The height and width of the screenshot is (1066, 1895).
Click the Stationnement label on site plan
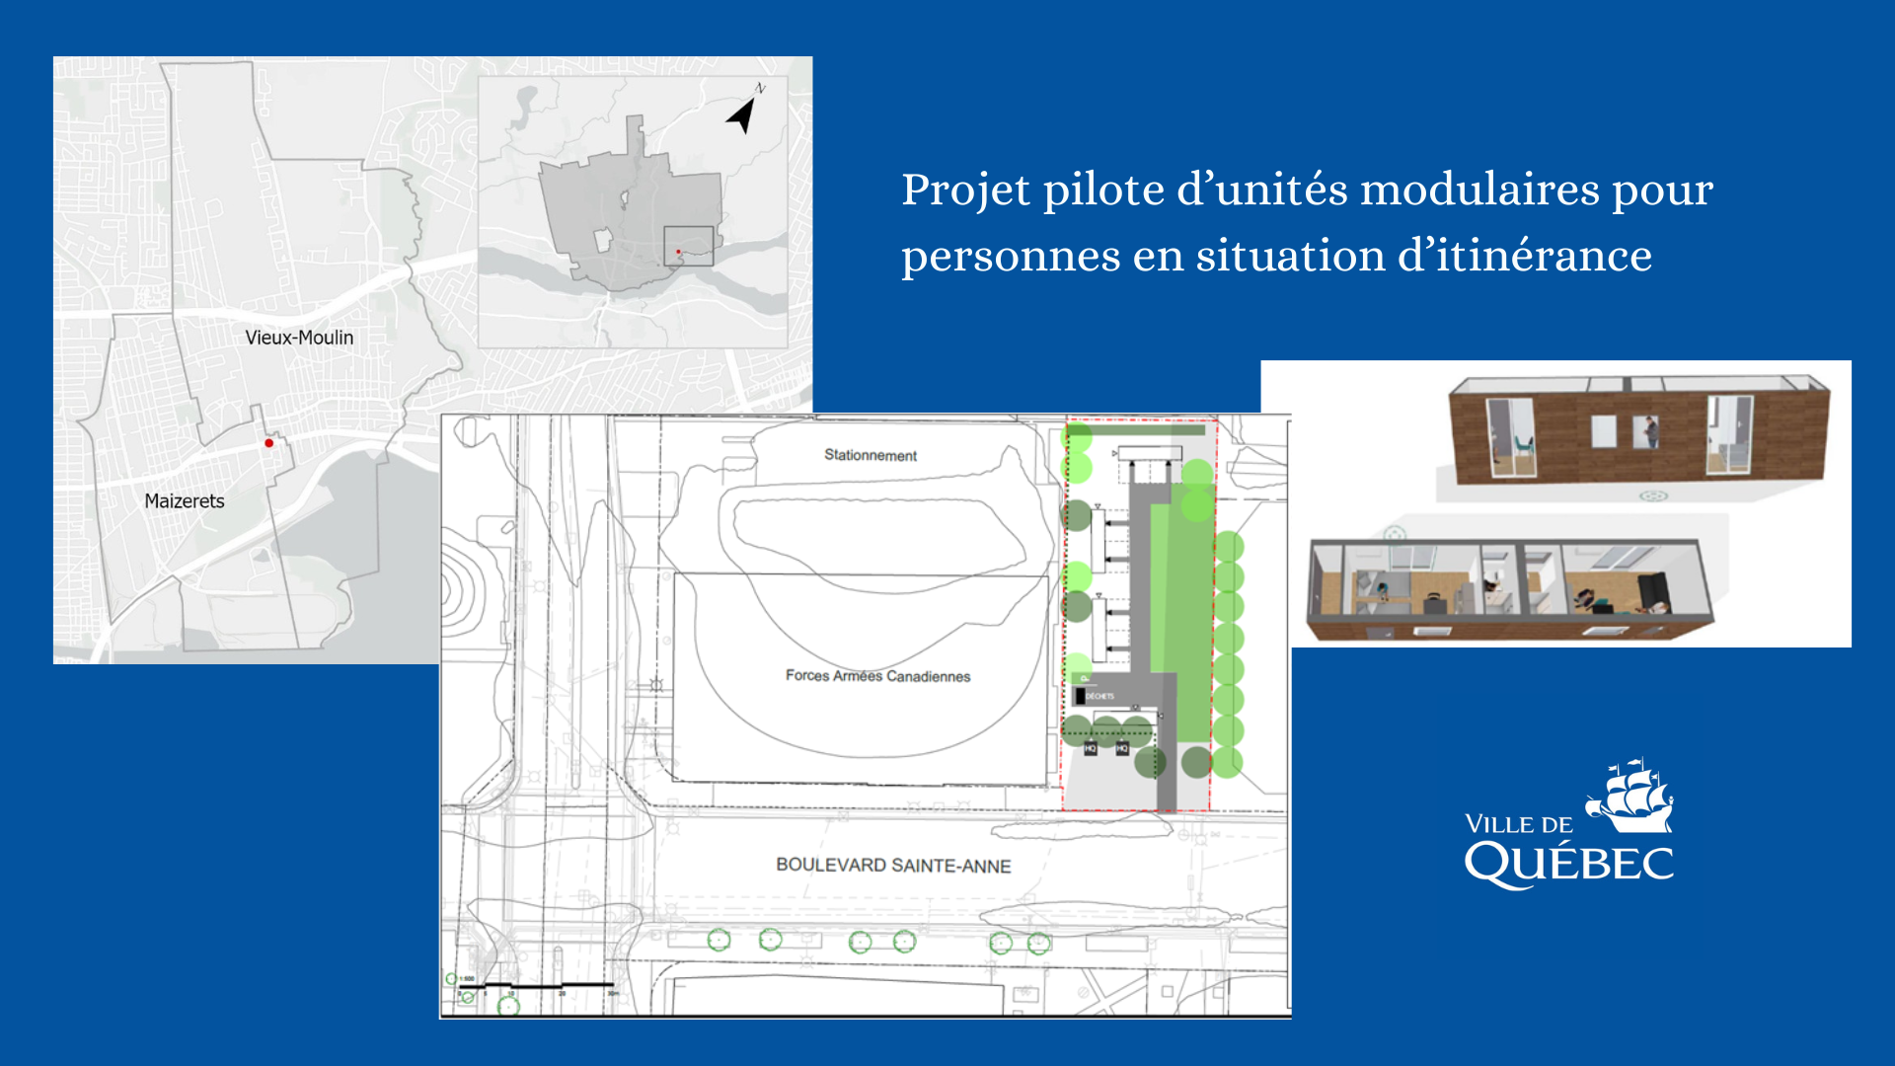click(x=871, y=455)
